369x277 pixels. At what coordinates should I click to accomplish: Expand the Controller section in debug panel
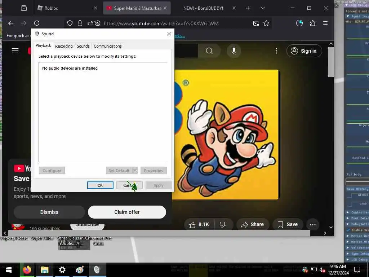pos(348,212)
